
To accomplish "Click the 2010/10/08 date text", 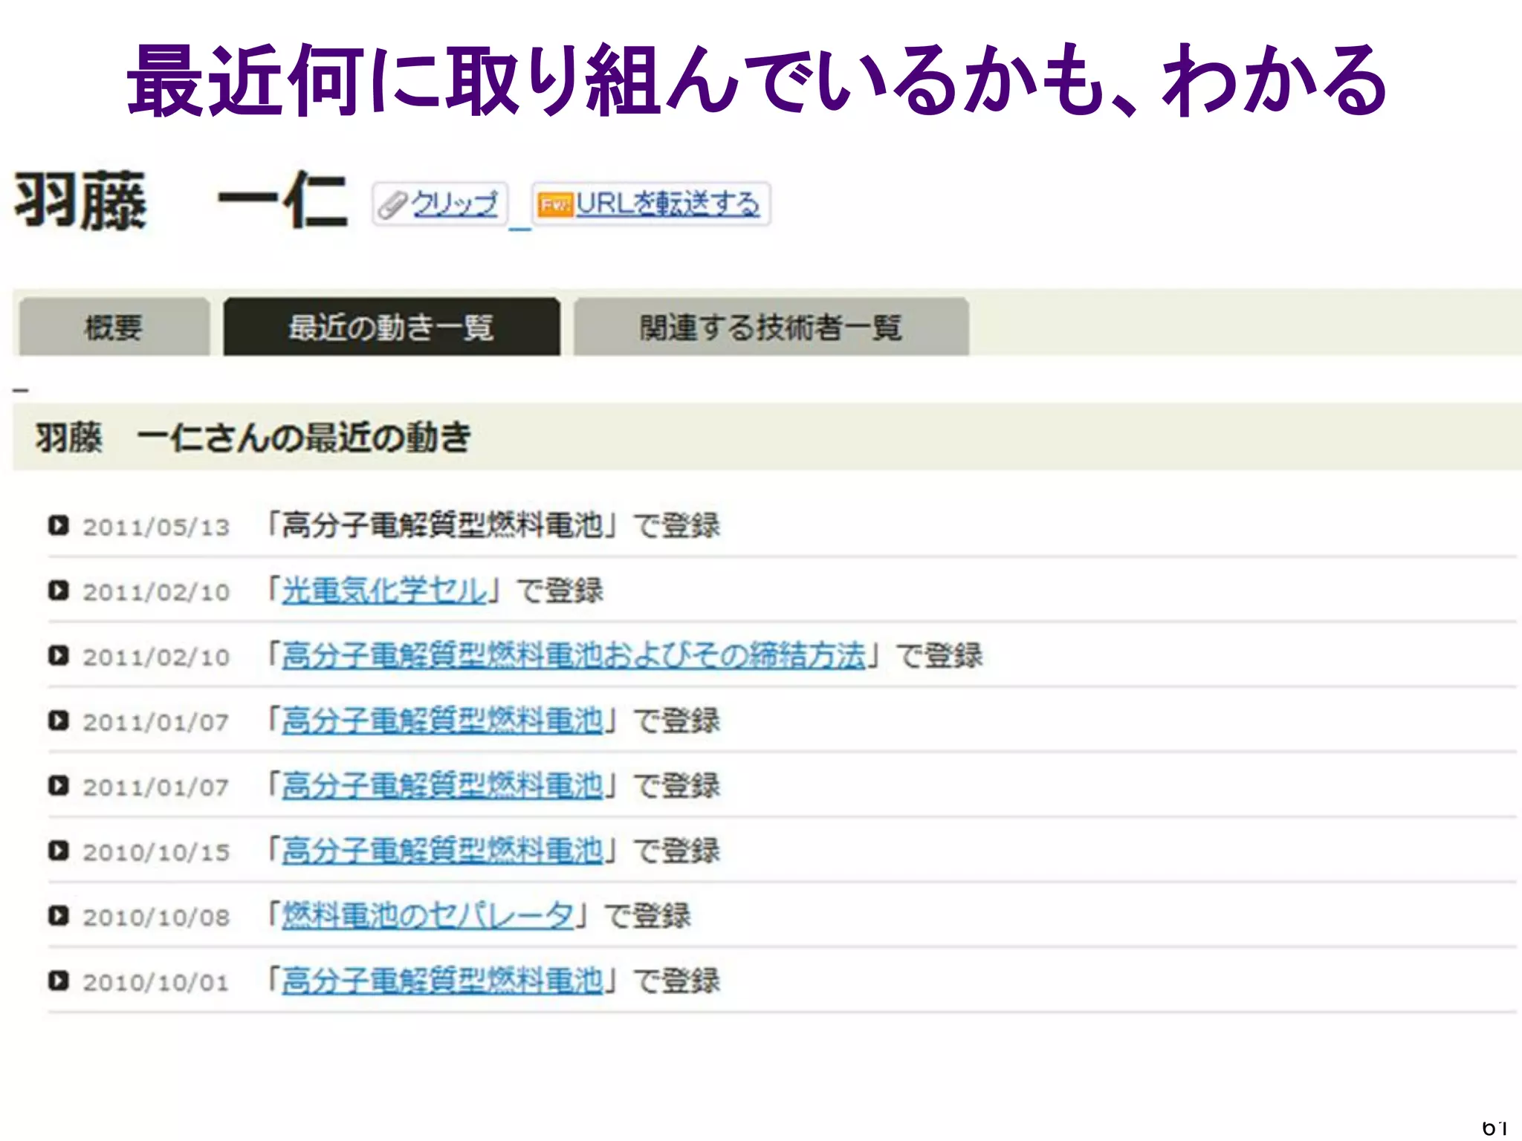I will point(156,917).
